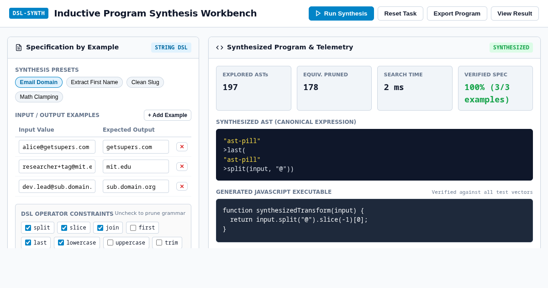The width and height of the screenshot is (548, 288).
Task: Edit the researcher+tag@mit input field
Action: (57, 166)
